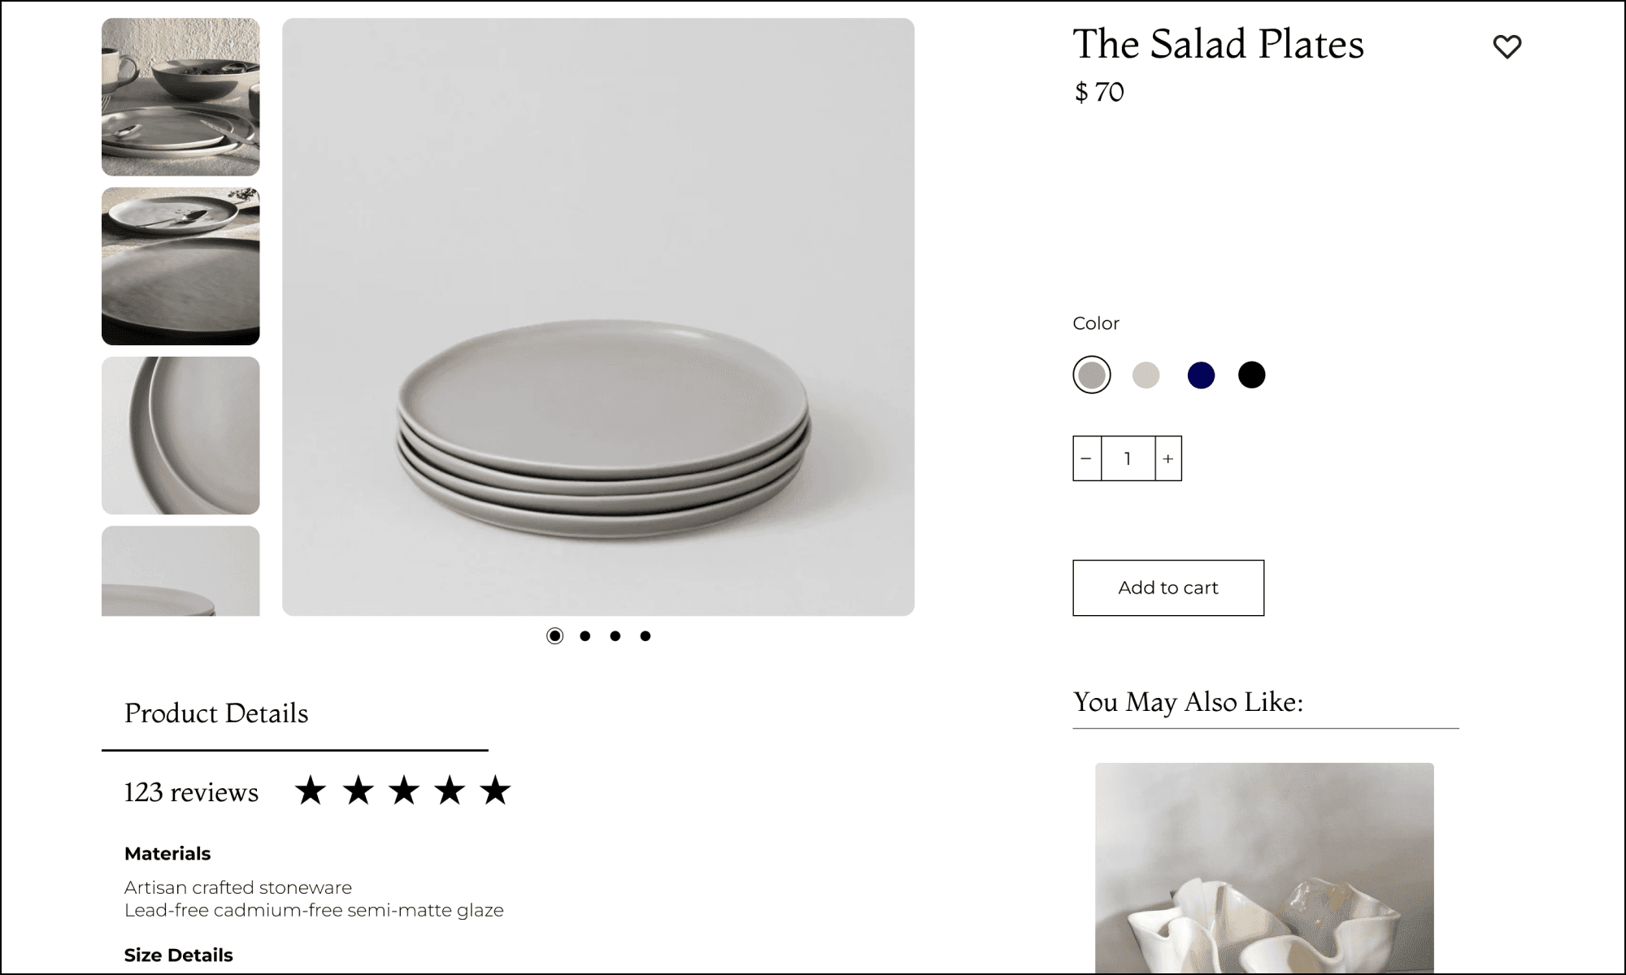The width and height of the screenshot is (1626, 975).
Task: Select the black color swatch
Action: click(1251, 375)
